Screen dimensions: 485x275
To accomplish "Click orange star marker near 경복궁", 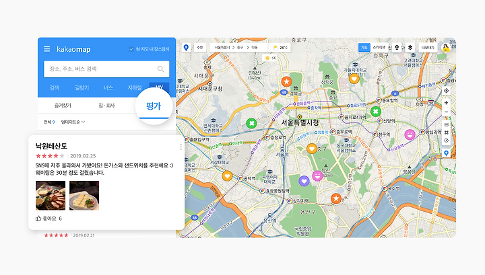I will 286,82.
